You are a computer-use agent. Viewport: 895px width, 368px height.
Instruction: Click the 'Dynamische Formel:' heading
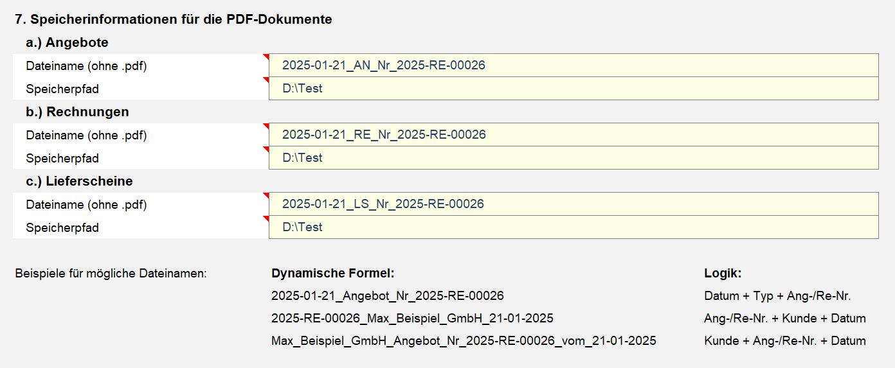pyautogui.click(x=333, y=274)
